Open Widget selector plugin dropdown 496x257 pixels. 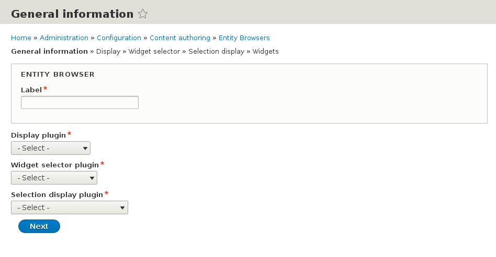pos(54,178)
